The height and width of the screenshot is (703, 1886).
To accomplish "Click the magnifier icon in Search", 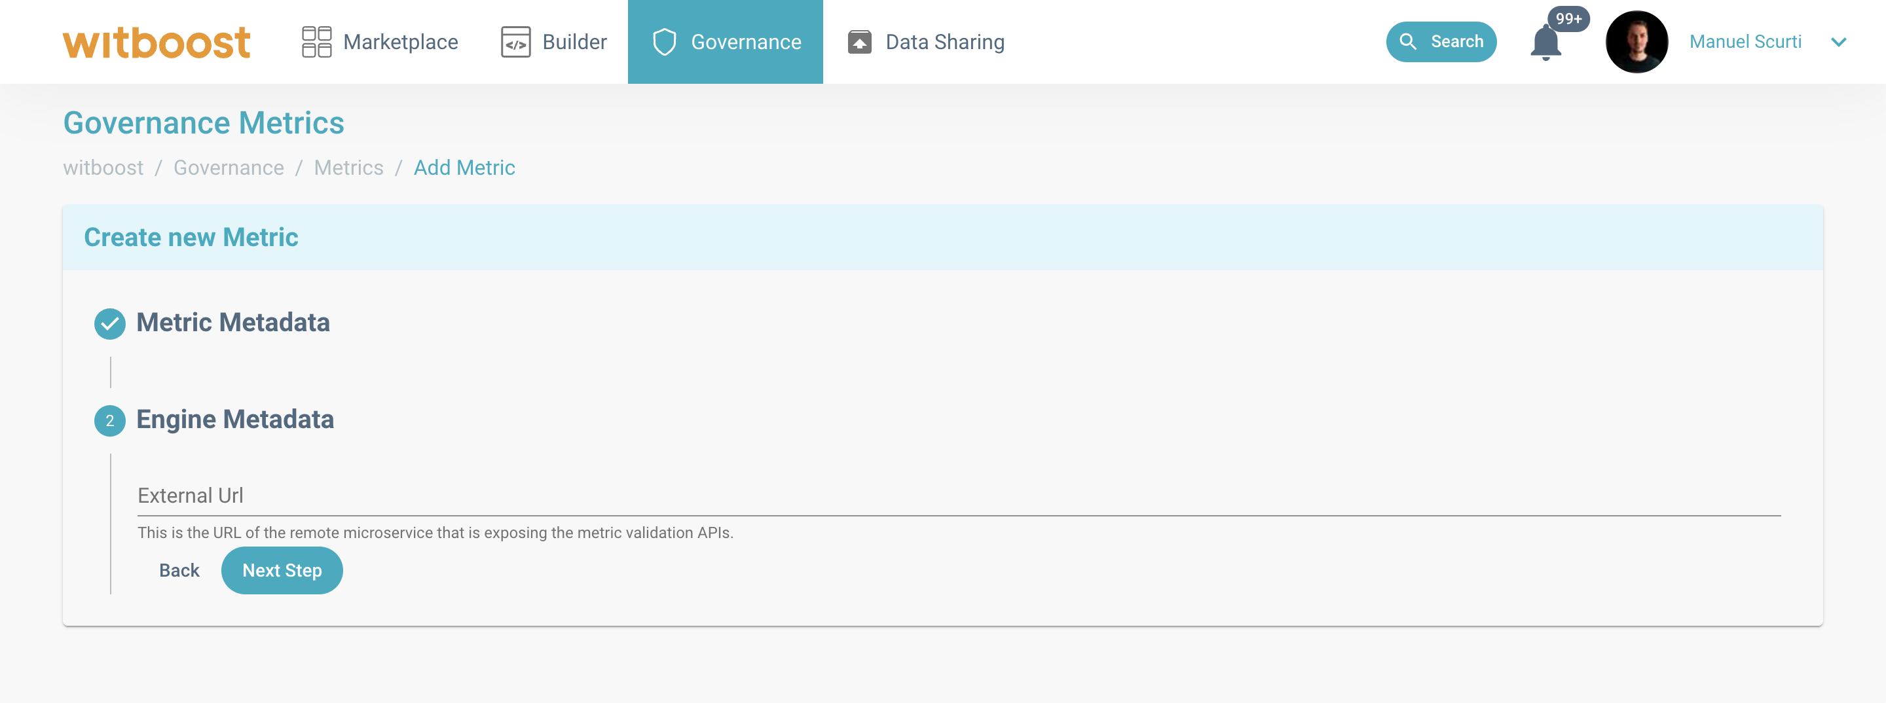I will coord(1409,42).
